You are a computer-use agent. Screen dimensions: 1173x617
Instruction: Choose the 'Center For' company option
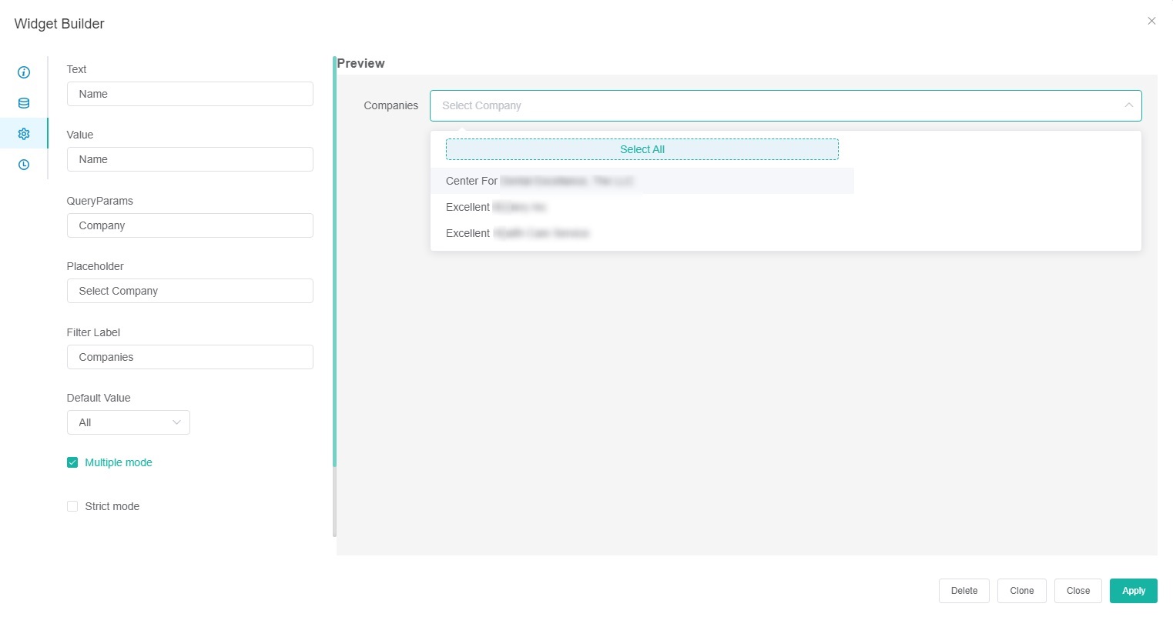click(539, 181)
